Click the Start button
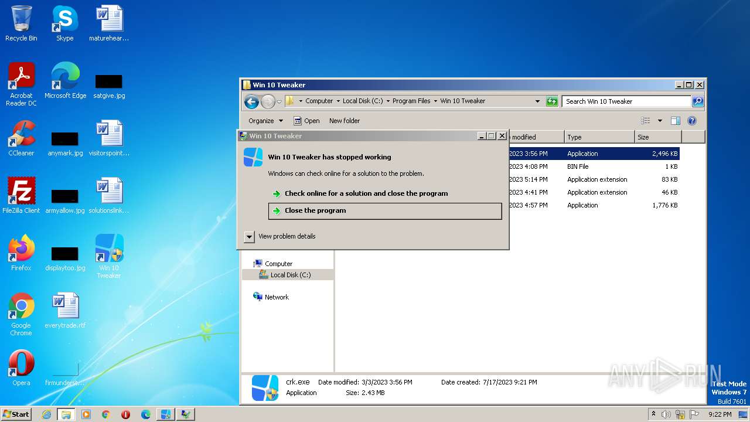 click(16, 414)
